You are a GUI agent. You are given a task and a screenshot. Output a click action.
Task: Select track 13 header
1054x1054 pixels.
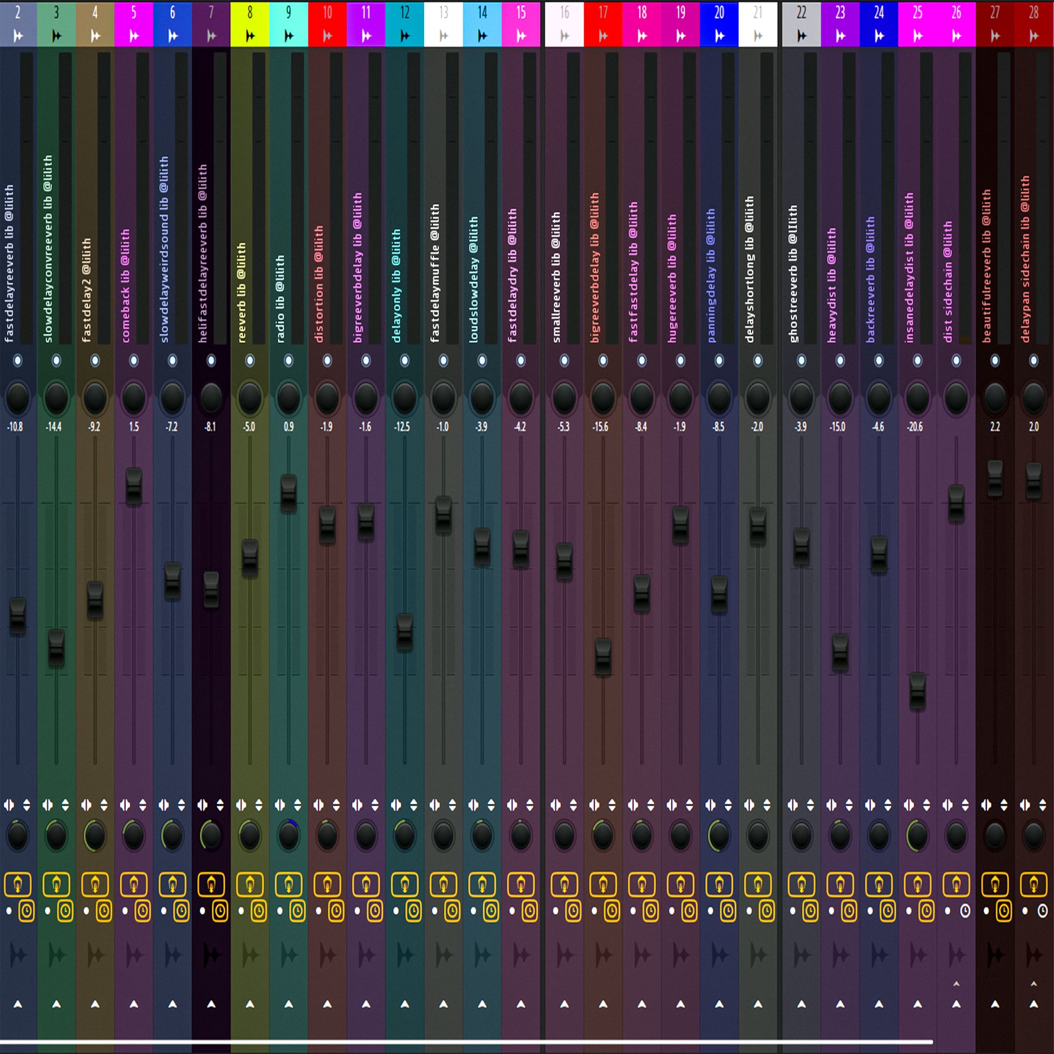click(x=444, y=24)
